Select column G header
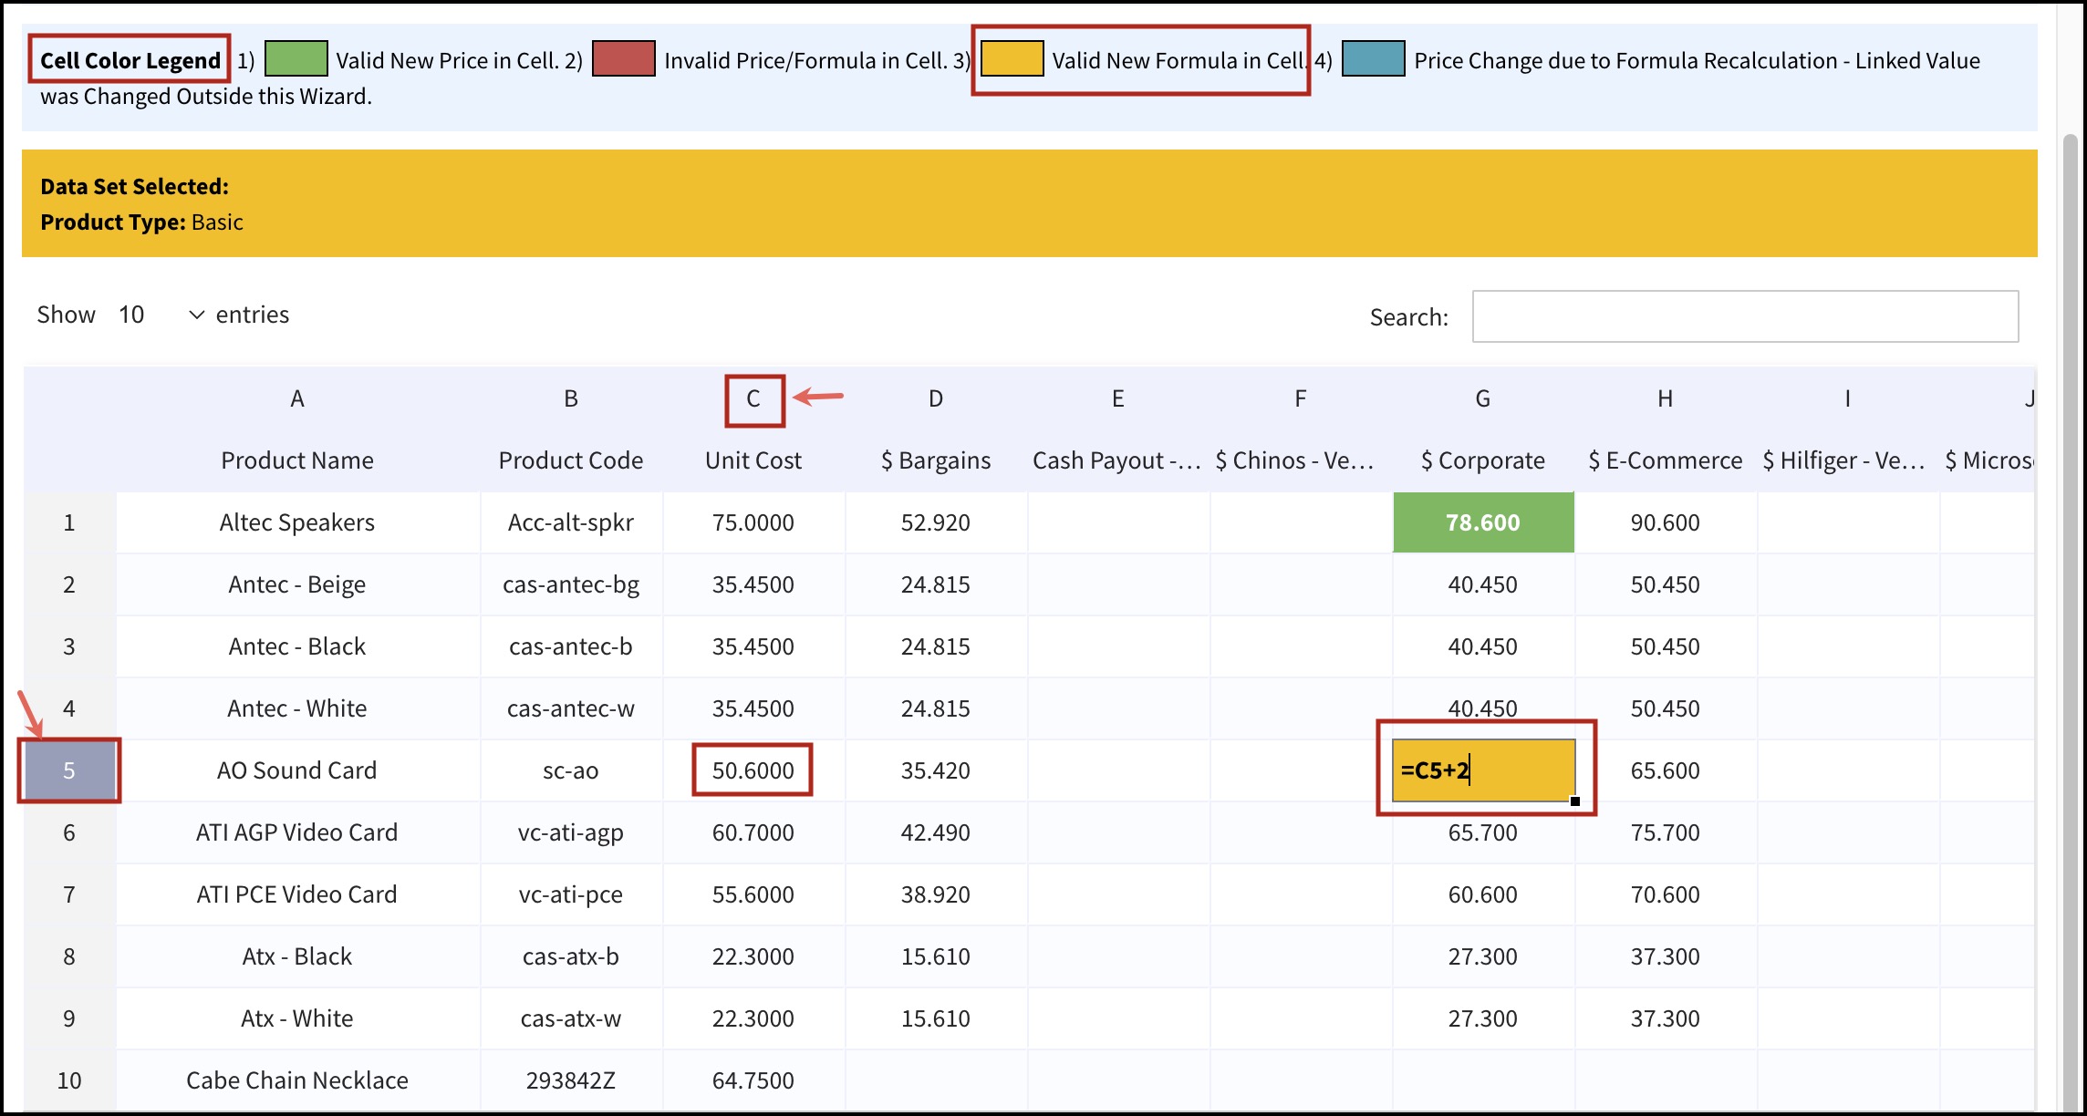 pos(1483,398)
